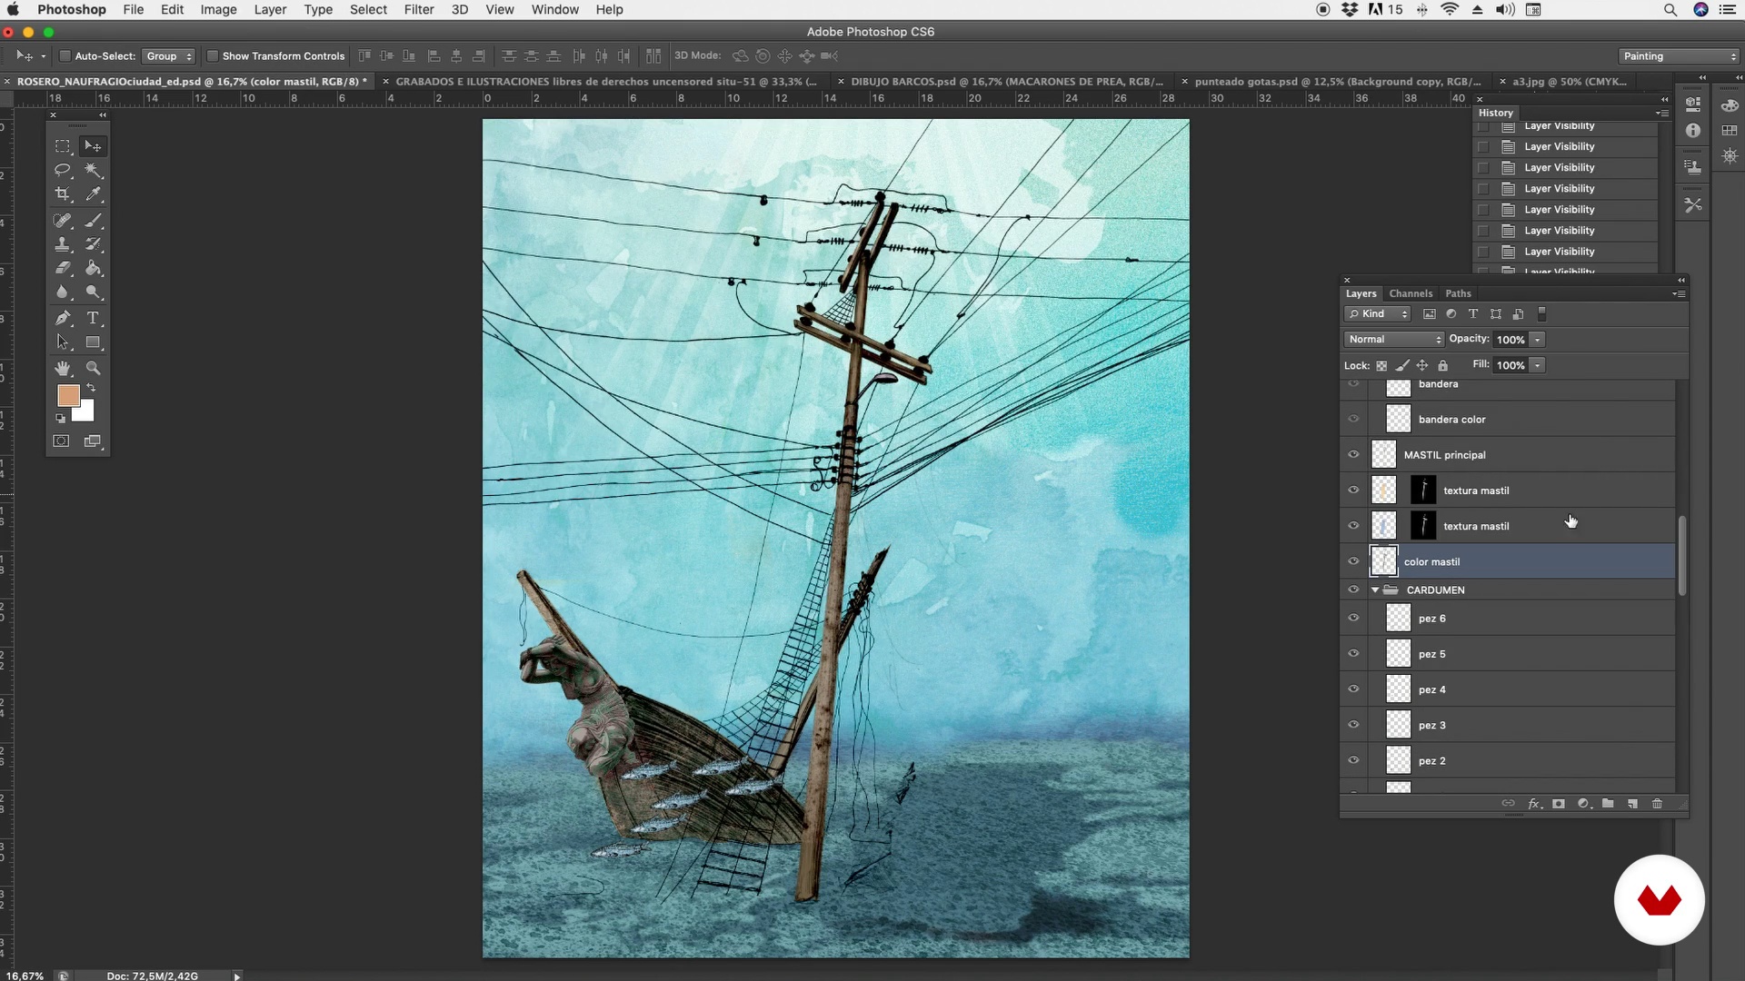Screen dimensions: 1745x981
Task: Select the Crop tool
Action: tap(62, 194)
